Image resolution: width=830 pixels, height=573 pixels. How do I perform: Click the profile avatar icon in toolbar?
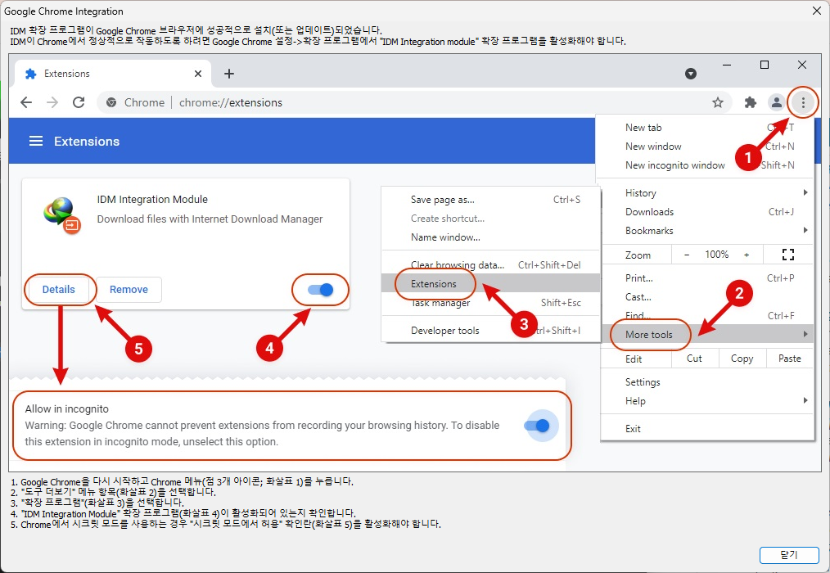coord(777,103)
